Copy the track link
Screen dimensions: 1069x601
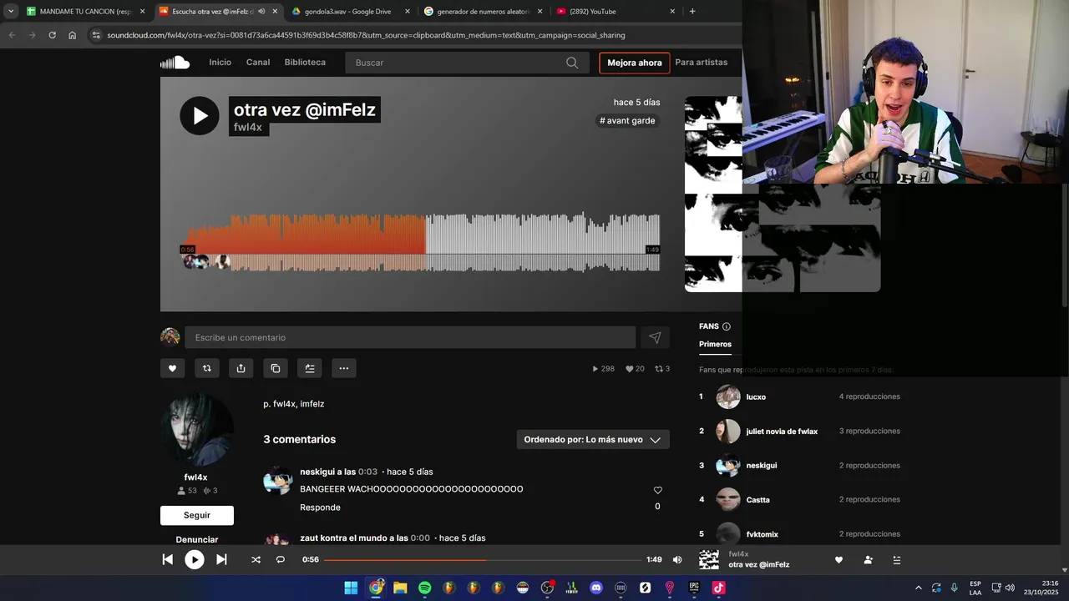click(x=275, y=368)
